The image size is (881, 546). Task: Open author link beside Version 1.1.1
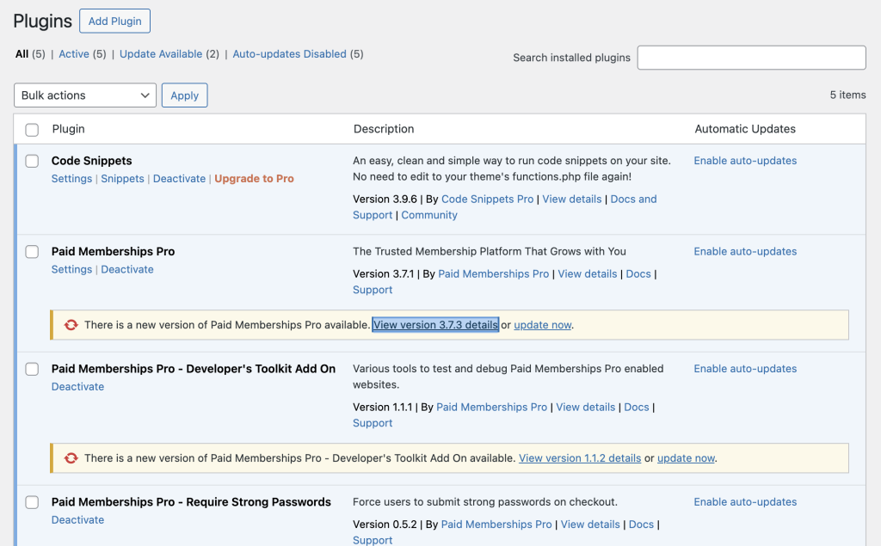[491, 408]
